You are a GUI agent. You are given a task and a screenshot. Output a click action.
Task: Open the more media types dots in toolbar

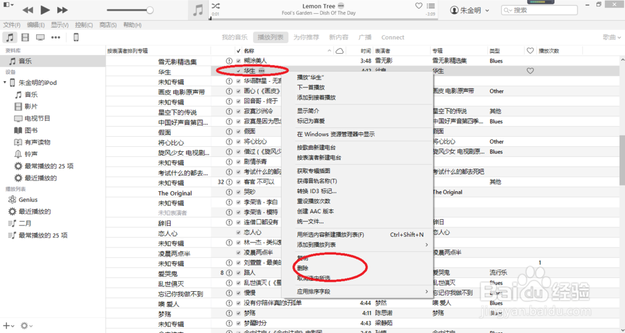pyautogui.click(x=56, y=37)
